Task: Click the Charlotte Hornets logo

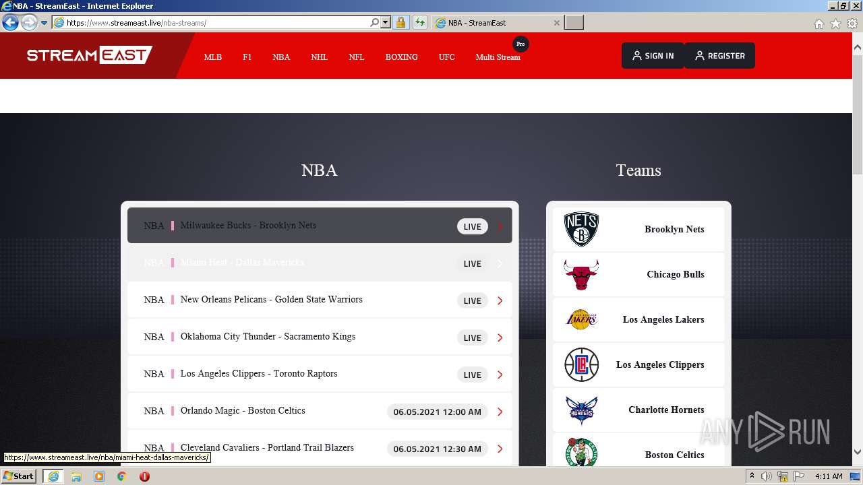Action: [x=581, y=410]
